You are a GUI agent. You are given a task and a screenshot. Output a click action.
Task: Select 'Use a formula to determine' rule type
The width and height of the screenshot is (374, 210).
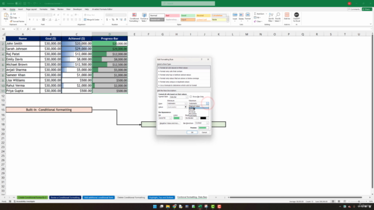pyautogui.click(x=183, y=85)
